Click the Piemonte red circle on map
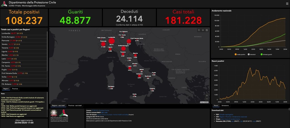Image resolution: width=290 pixels, height=128 pixels. 103,44
